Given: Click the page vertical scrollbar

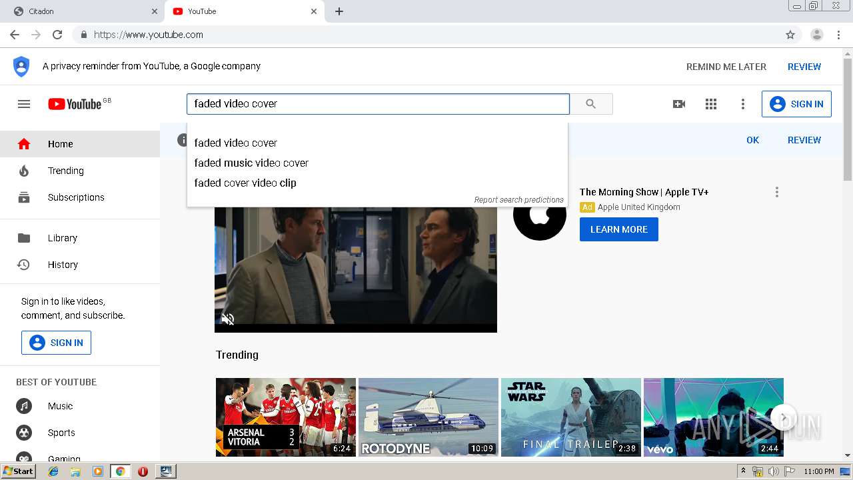Looking at the screenshot, I should point(848,120).
